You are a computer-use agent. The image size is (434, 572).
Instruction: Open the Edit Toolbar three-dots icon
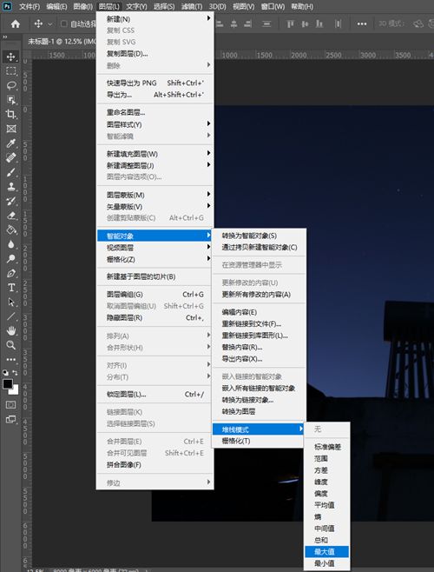click(x=11, y=359)
